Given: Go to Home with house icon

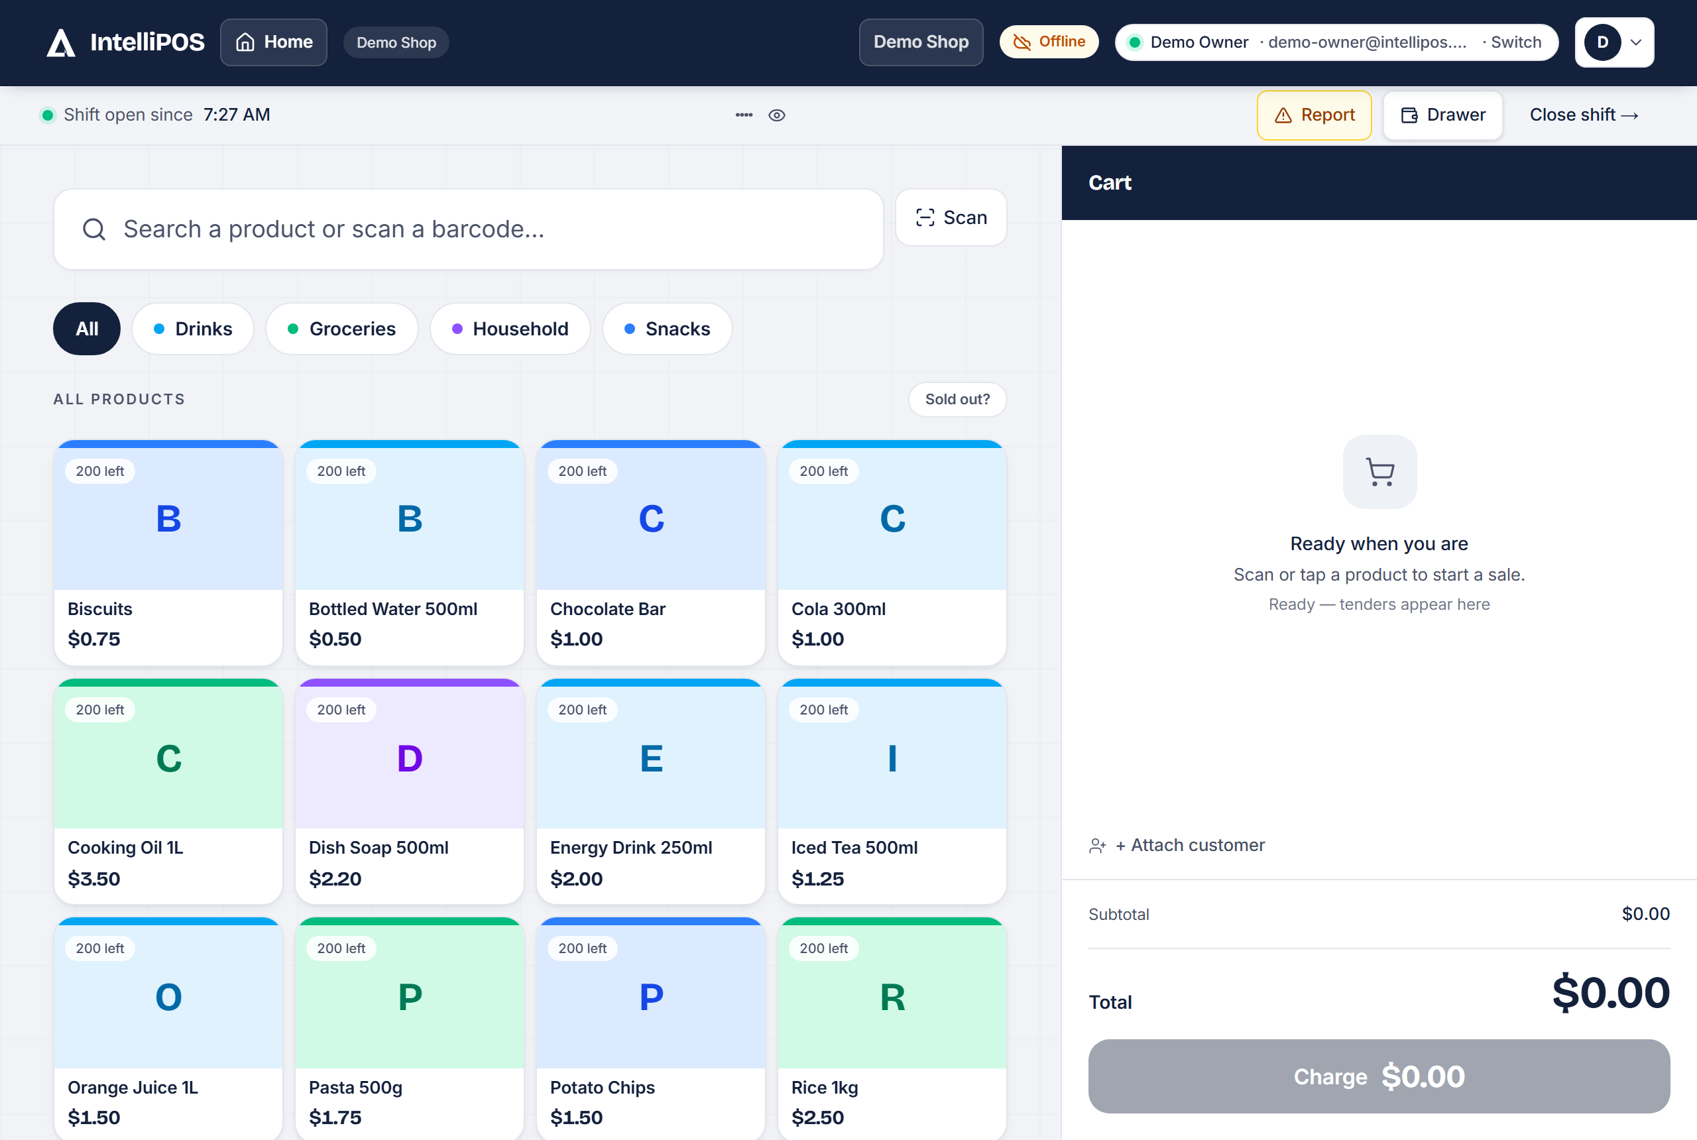Looking at the screenshot, I should point(273,42).
